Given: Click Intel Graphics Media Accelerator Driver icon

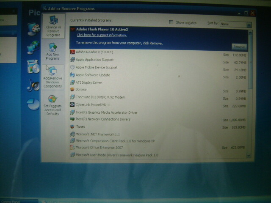Looking at the screenshot, I should pos(72,112).
